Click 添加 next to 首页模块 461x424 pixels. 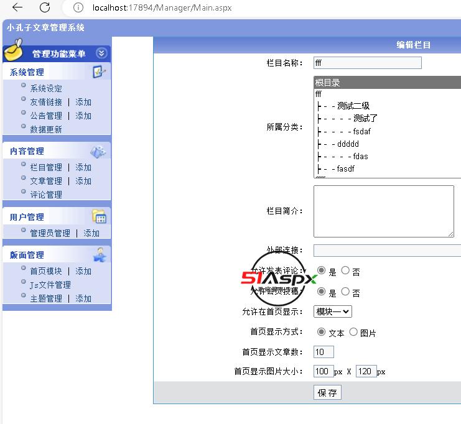point(83,271)
